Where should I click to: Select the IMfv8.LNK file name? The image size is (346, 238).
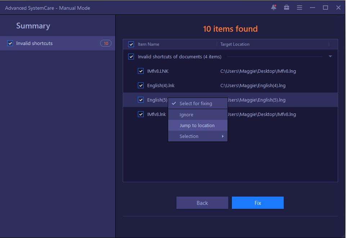158,71
